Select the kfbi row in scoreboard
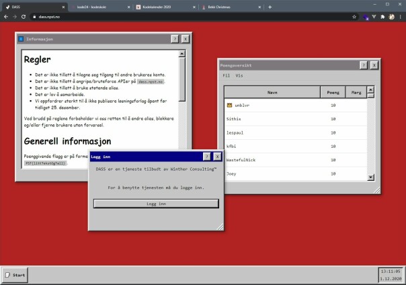This screenshot has width=406, height=285. pyautogui.click(x=296, y=147)
